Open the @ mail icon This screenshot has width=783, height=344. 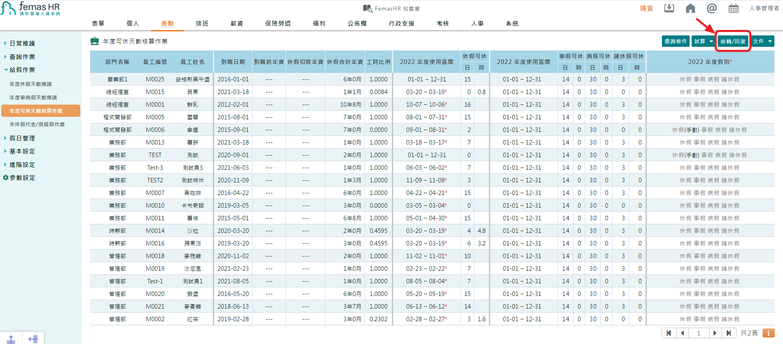click(x=712, y=8)
